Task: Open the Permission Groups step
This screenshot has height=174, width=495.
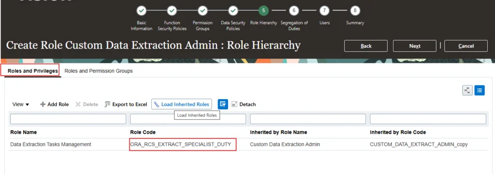Action: pos(203,11)
